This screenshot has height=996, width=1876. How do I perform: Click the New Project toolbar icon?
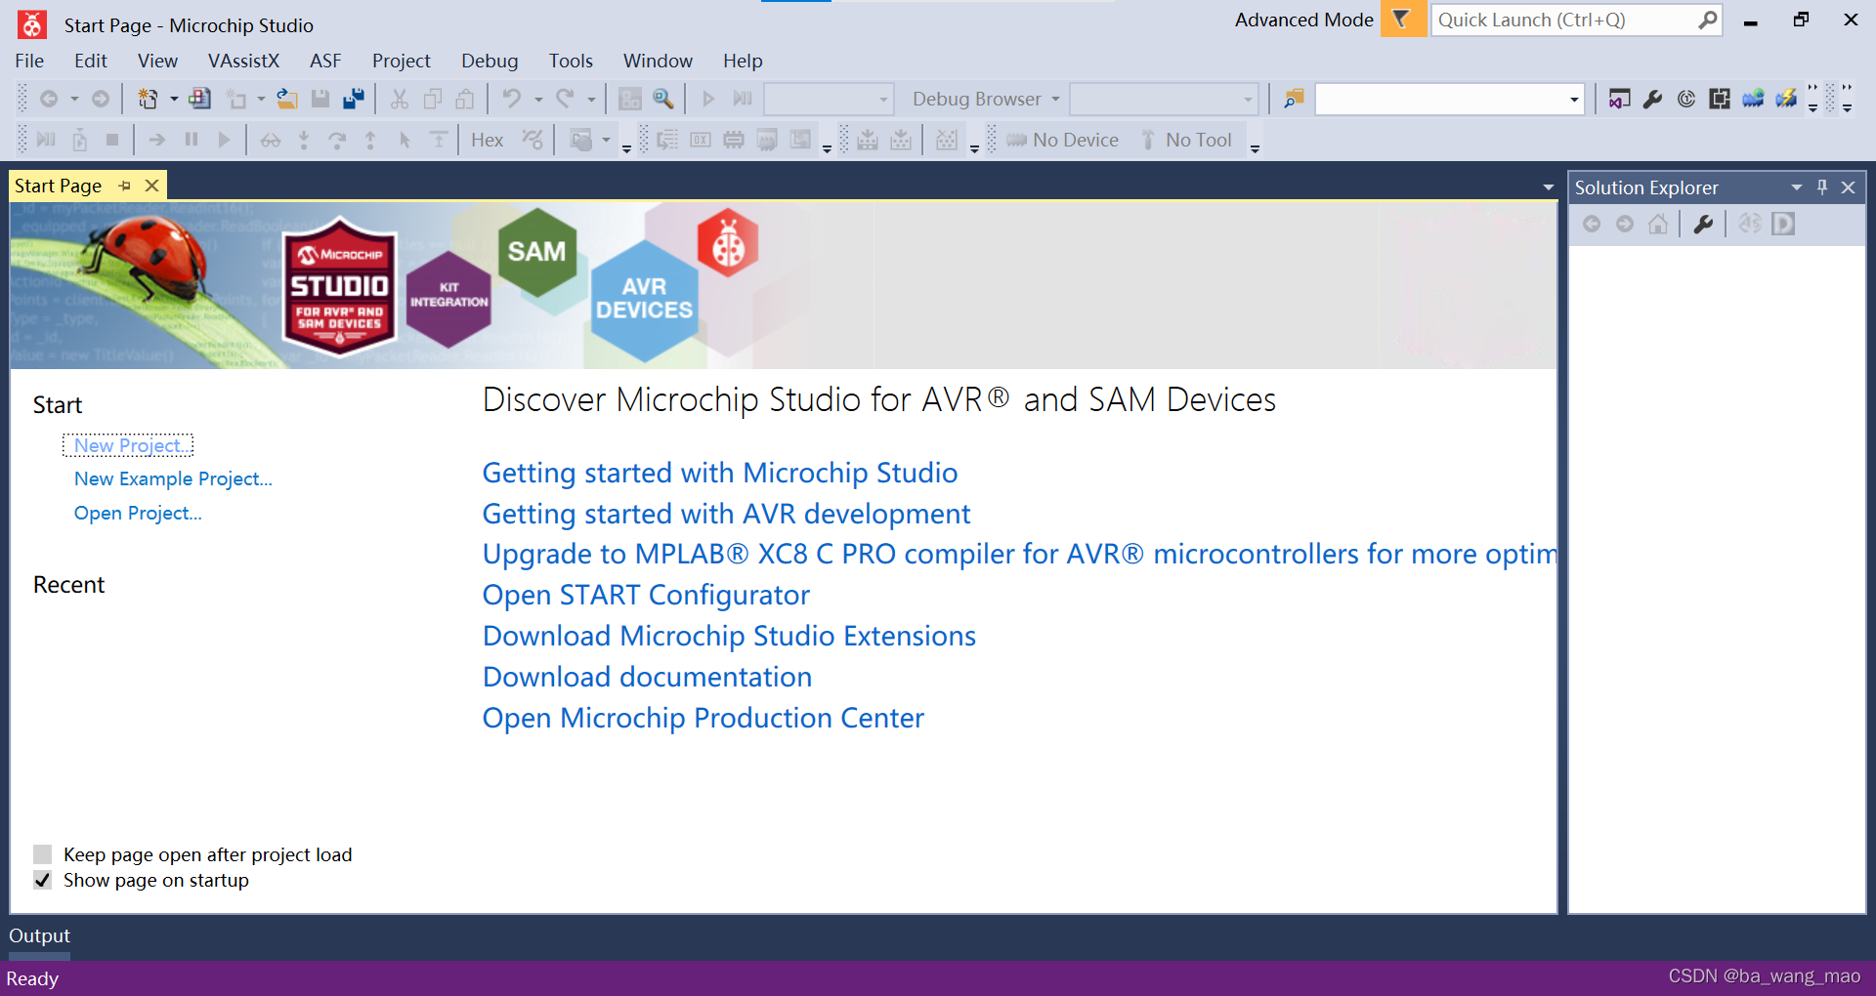point(148,99)
